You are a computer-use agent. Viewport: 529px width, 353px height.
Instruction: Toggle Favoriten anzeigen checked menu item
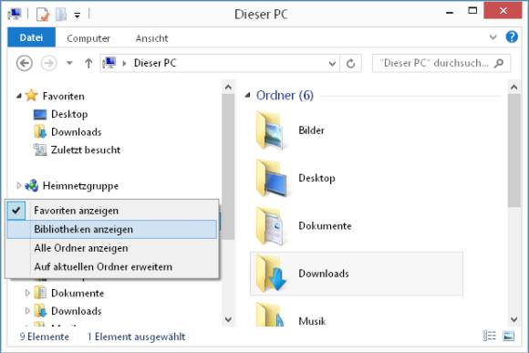click(112, 211)
